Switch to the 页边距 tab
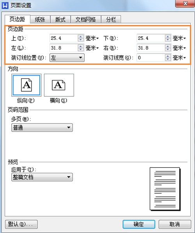Screen dimensions: 195x233 tap(18, 19)
